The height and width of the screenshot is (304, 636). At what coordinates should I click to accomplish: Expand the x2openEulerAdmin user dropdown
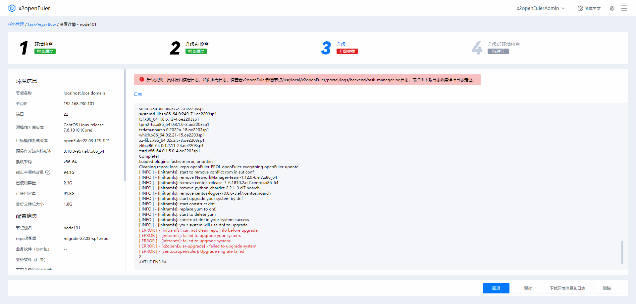coord(540,8)
